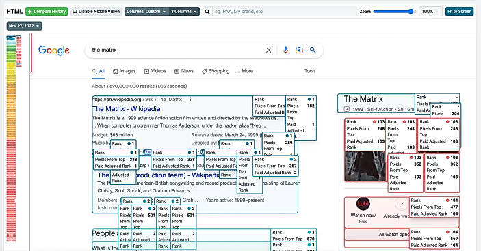Clear the Google search query with X
481x251 pixels.
(268, 50)
